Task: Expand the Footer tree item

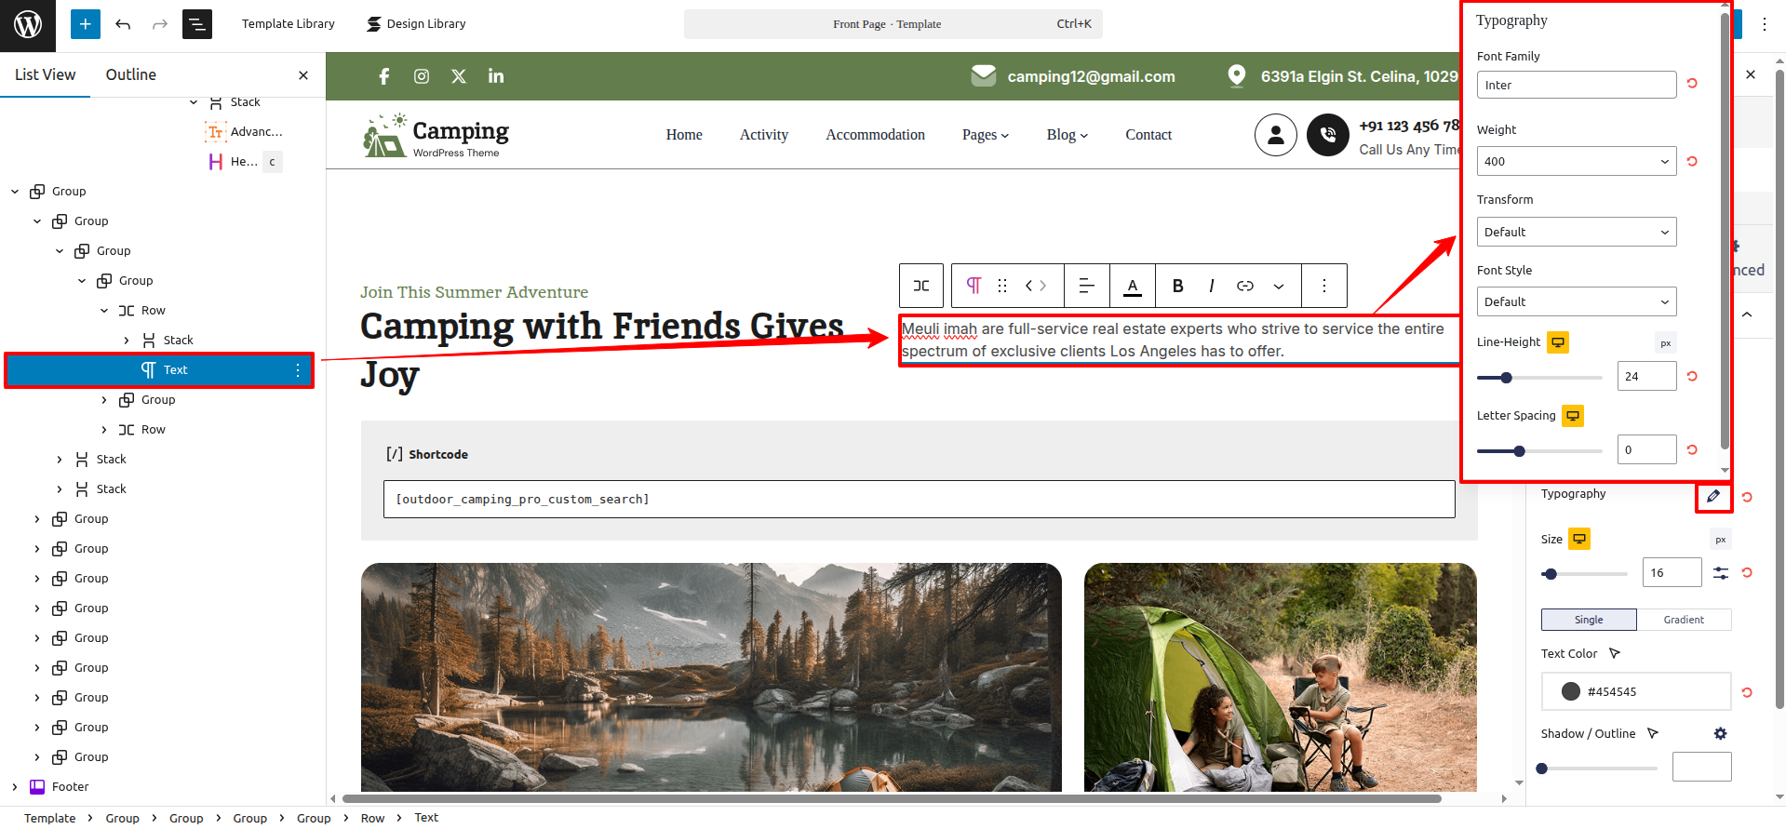Action: tap(15, 787)
